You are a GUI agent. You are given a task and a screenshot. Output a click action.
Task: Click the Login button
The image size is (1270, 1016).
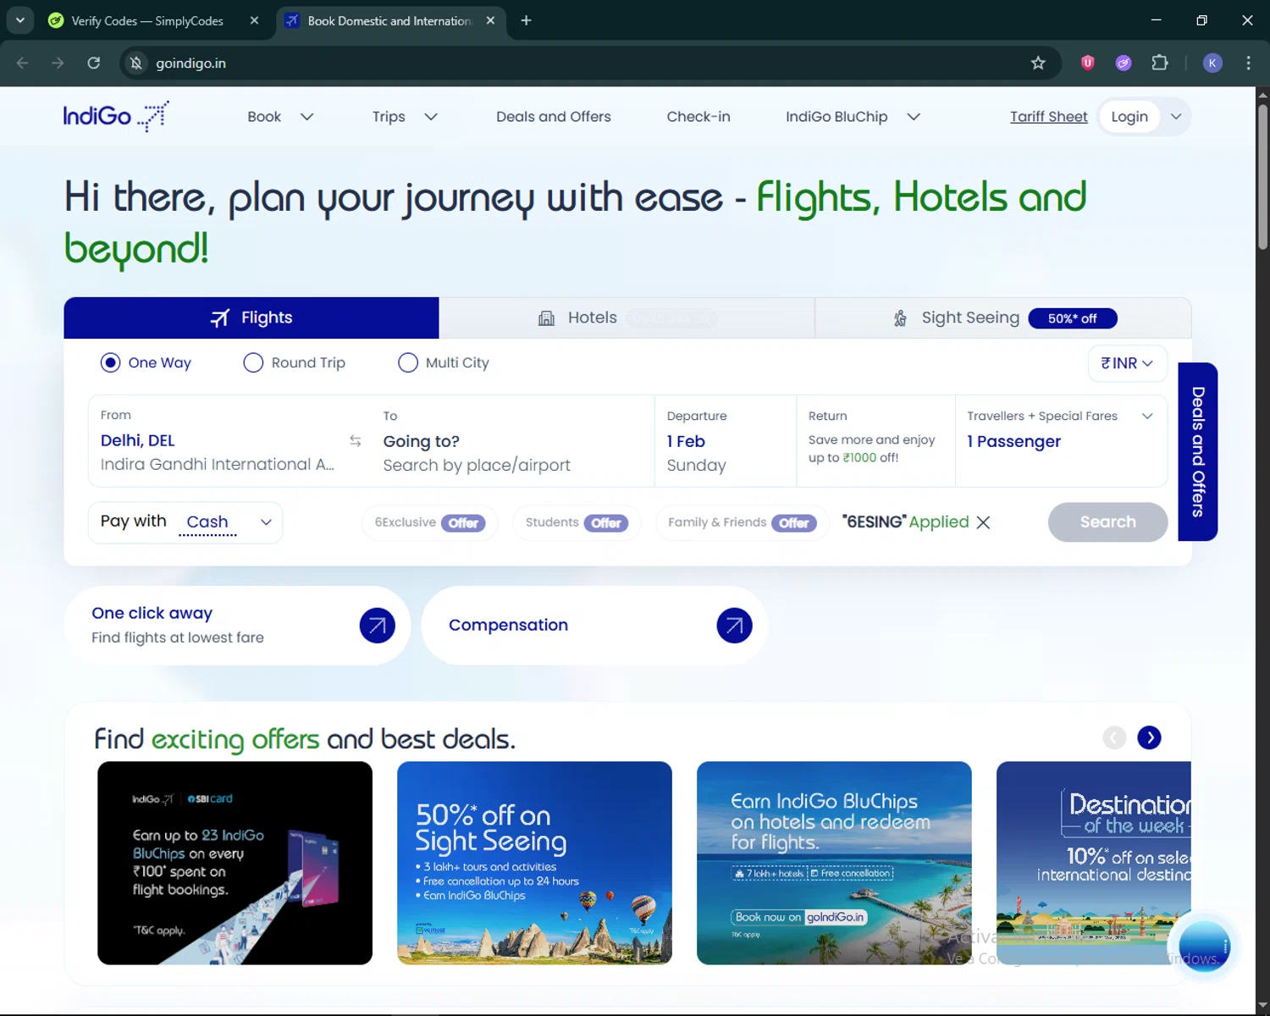(x=1129, y=117)
